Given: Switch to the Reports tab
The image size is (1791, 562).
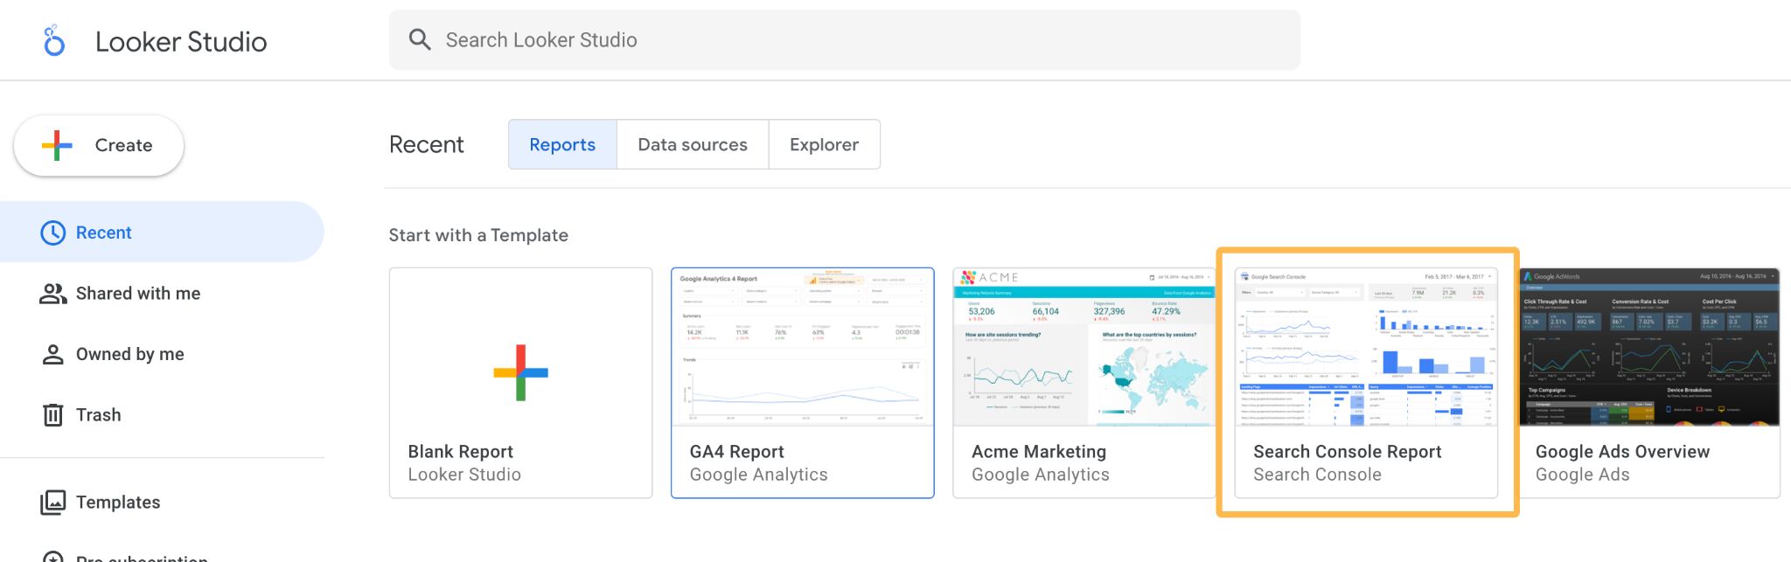Looking at the screenshot, I should [x=562, y=144].
